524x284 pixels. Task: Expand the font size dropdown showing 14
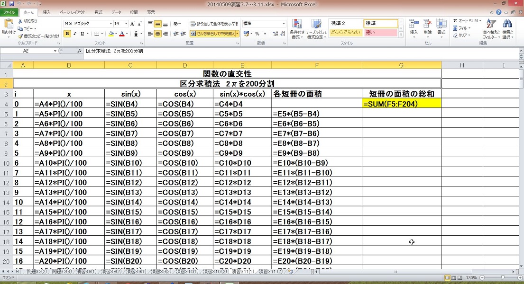click(x=126, y=24)
